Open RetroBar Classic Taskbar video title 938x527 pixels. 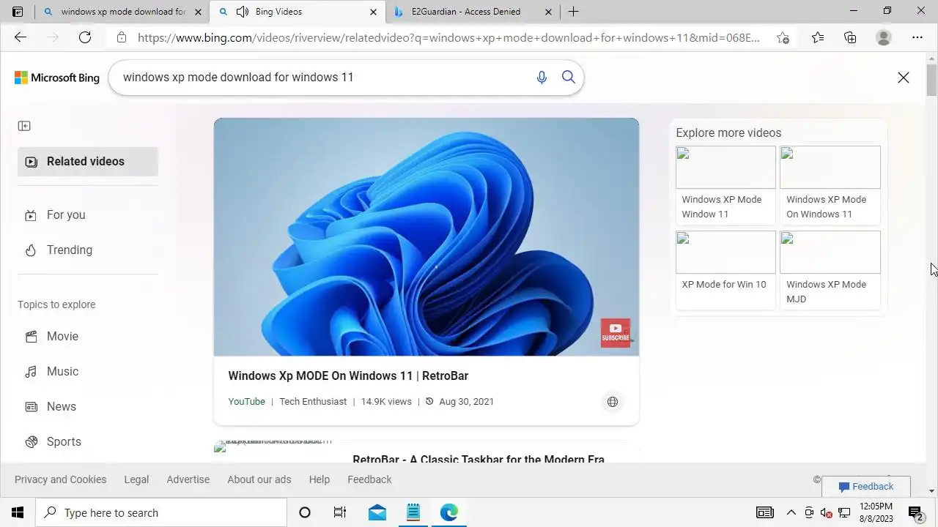(479, 458)
